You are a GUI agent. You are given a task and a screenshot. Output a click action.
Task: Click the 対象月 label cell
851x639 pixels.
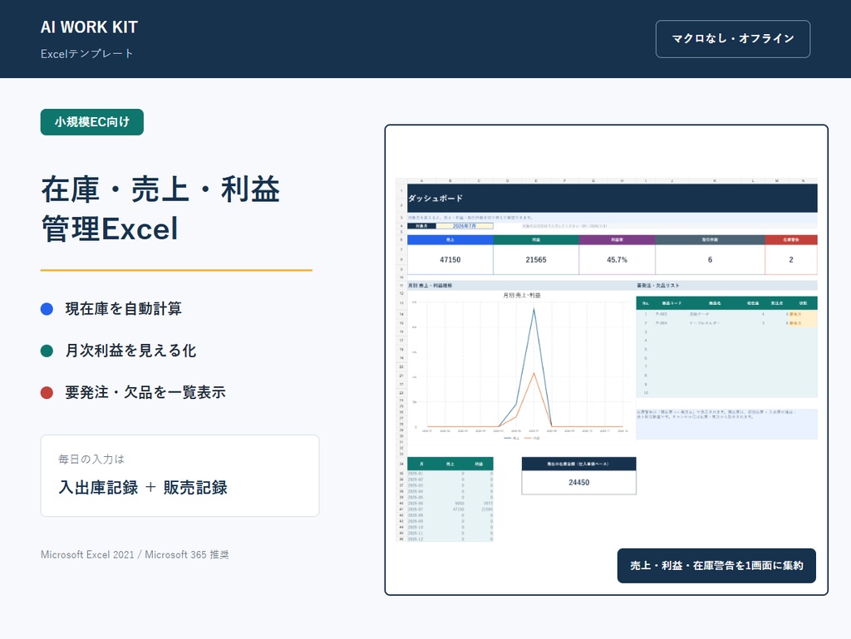[x=421, y=226]
